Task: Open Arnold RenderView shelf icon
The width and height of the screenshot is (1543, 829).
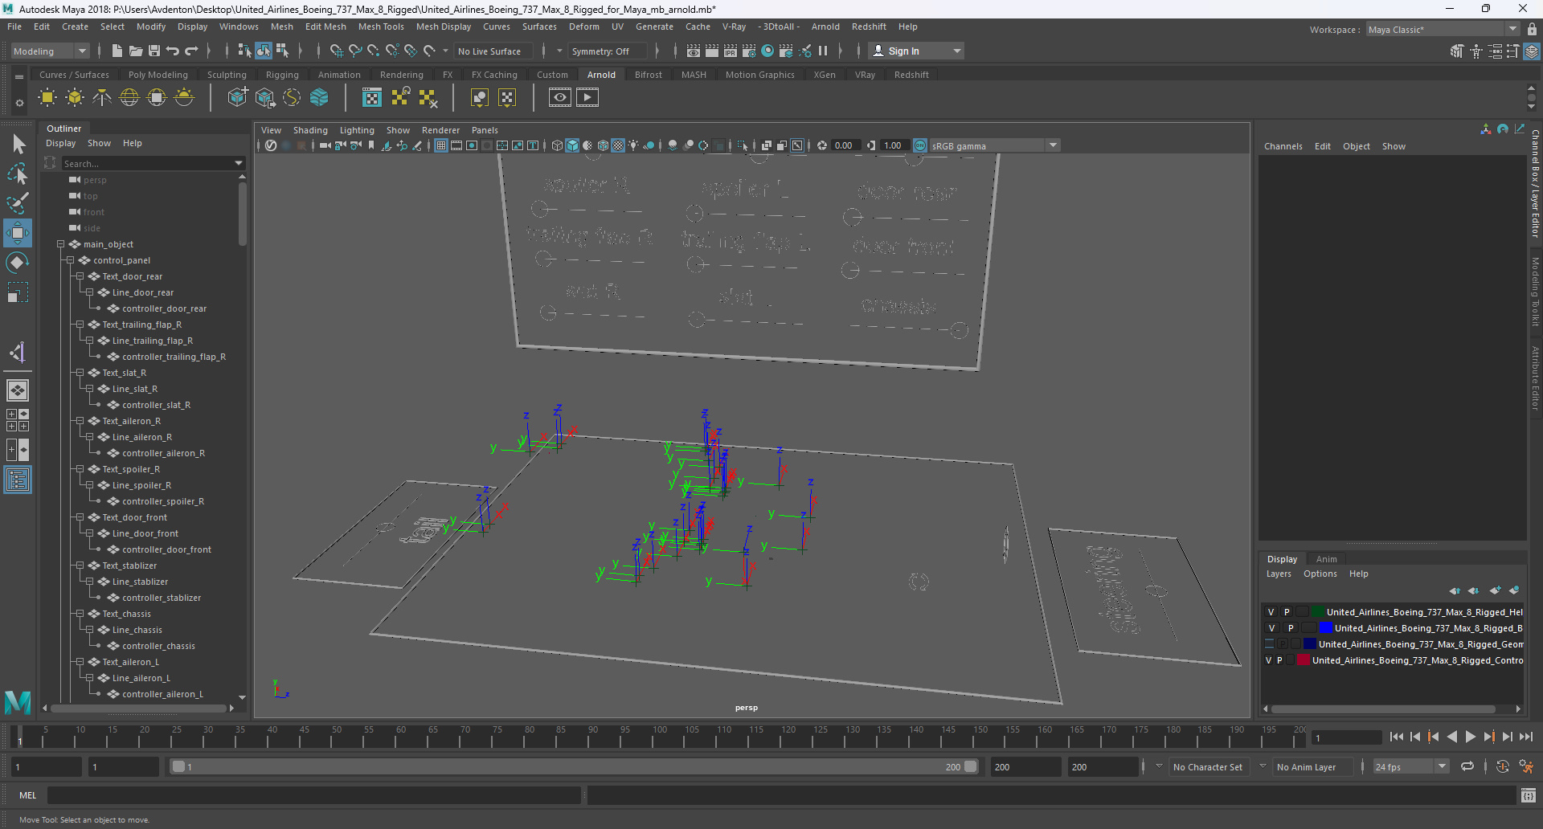Action: pyautogui.click(x=560, y=98)
